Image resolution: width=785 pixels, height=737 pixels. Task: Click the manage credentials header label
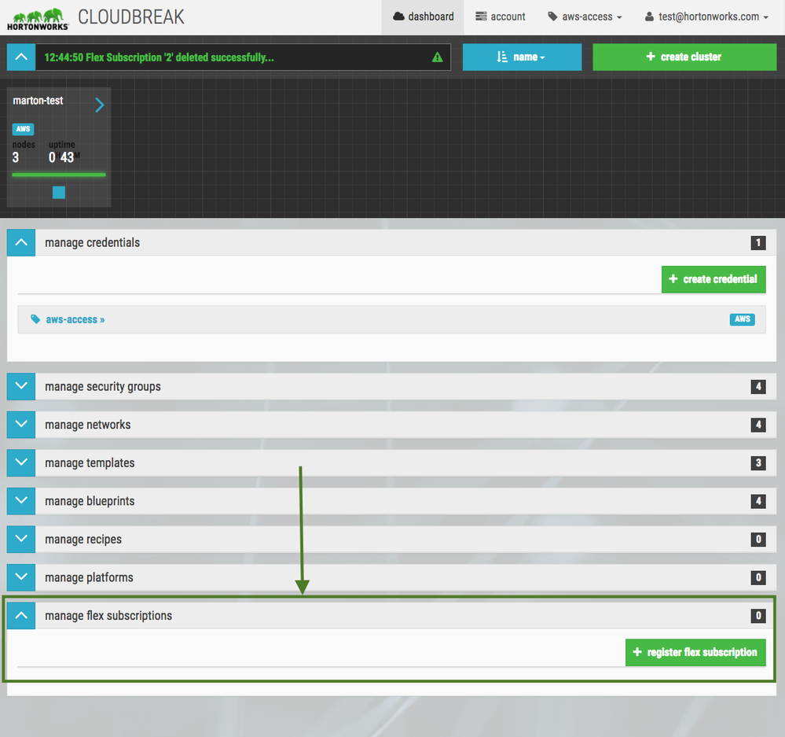[x=92, y=243]
